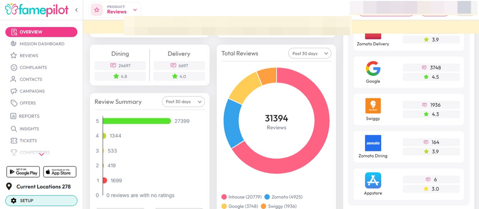Image resolution: width=479 pixels, height=209 pixels.
Task: Click the Offers sidebar link
Action: pyautogui.click(x=28, y=103)
